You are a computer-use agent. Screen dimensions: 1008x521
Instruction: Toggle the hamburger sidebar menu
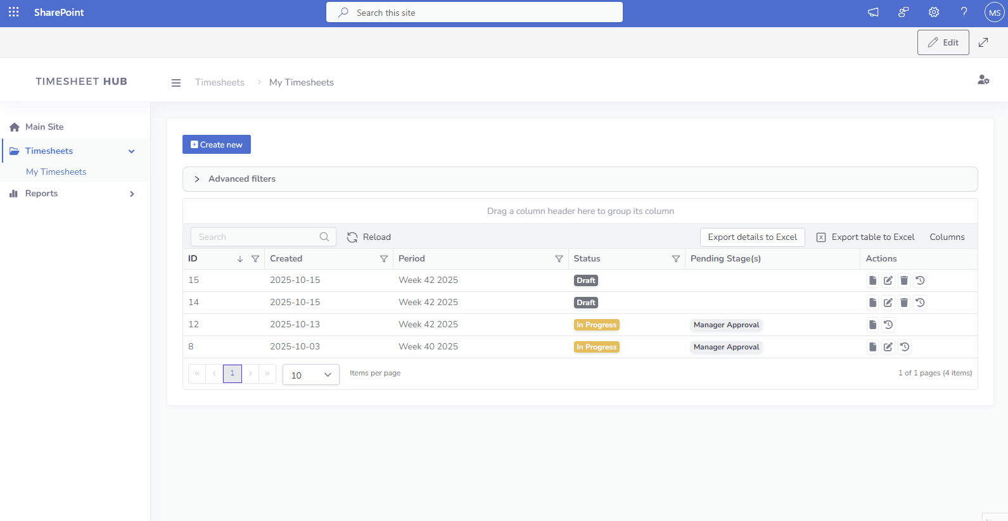coord(176,83)
